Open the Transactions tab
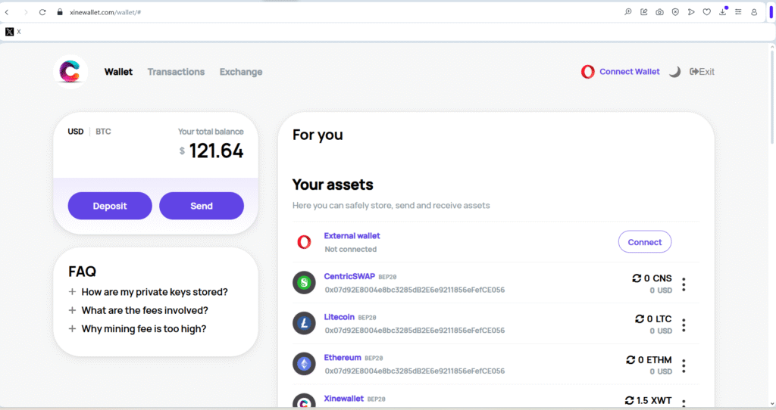776x410 pixels. click(x=176, y=72)
